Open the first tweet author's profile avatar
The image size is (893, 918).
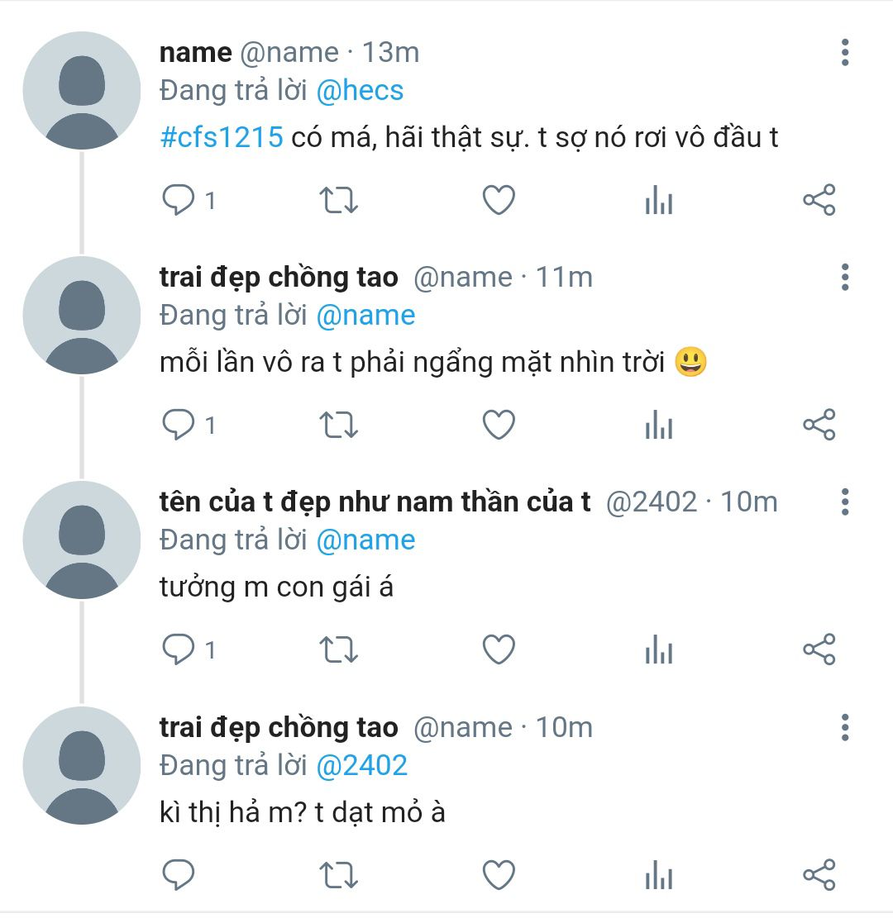pos(82,91)
